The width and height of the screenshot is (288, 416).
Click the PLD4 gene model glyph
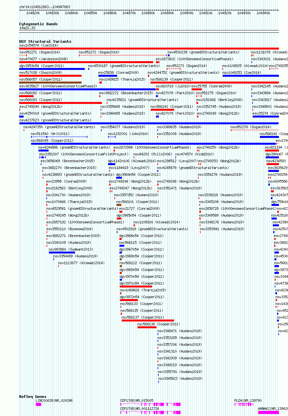click(x=244, y=404)
